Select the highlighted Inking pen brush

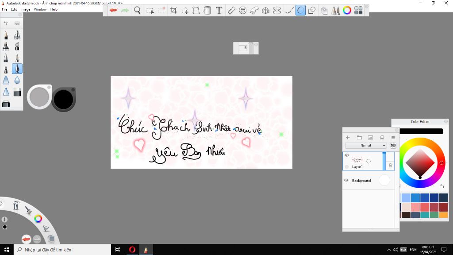click(x=17, y=69)
